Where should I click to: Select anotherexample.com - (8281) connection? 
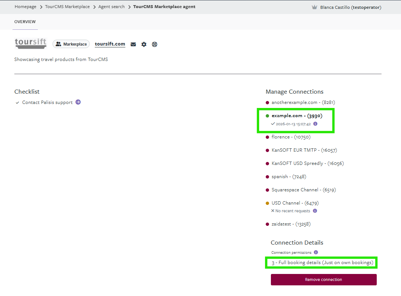pyautogui.click(x=303, y=102)
